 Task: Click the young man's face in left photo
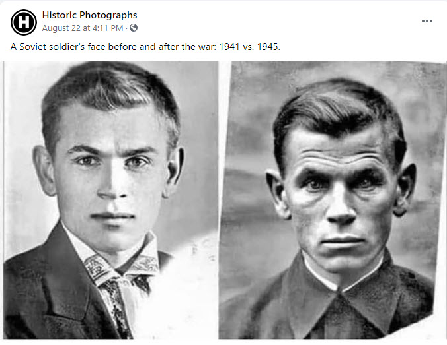(x=111, y=176)
